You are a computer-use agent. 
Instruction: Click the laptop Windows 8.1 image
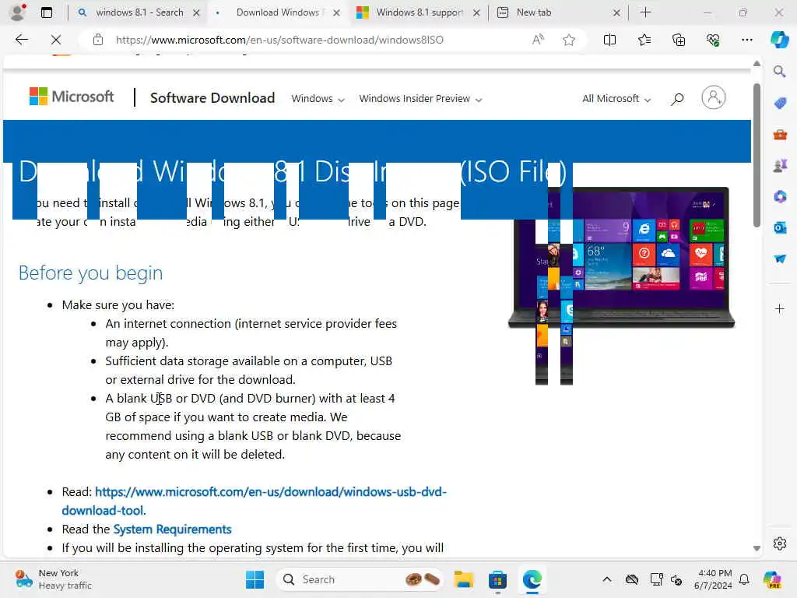(x=621, y=259)
